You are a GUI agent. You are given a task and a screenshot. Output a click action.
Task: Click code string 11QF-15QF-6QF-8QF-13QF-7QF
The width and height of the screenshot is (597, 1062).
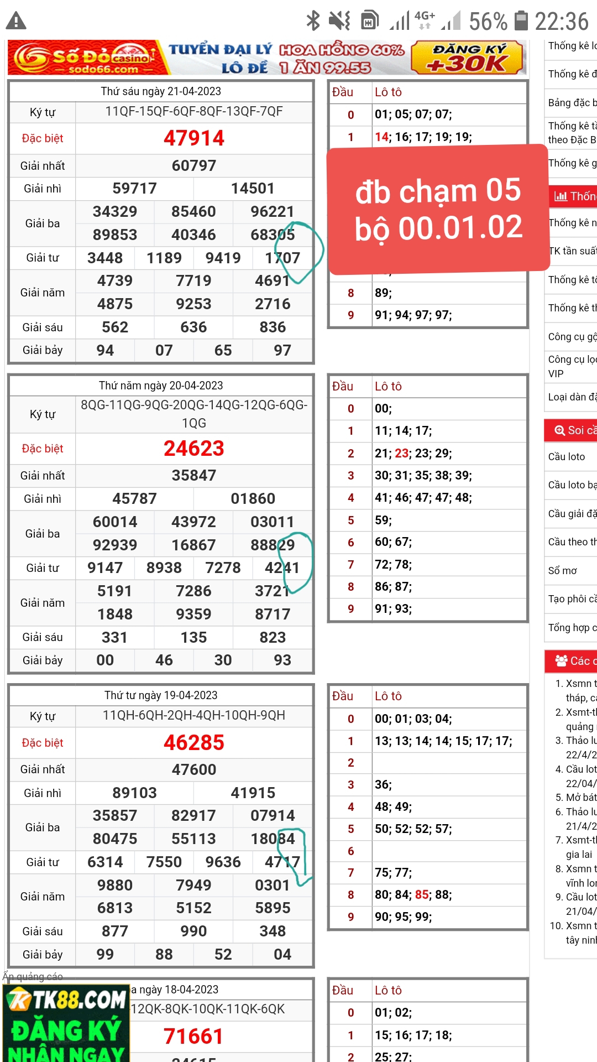tap(194, 112)
